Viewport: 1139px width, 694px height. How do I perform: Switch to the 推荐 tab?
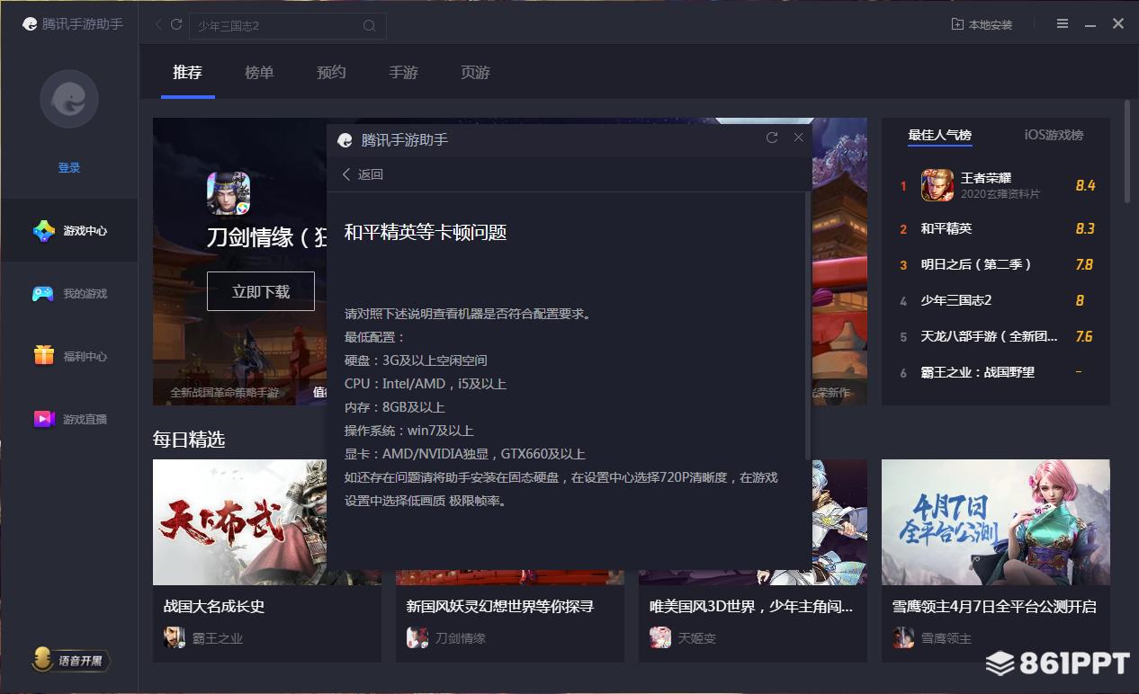click(188, 73)
